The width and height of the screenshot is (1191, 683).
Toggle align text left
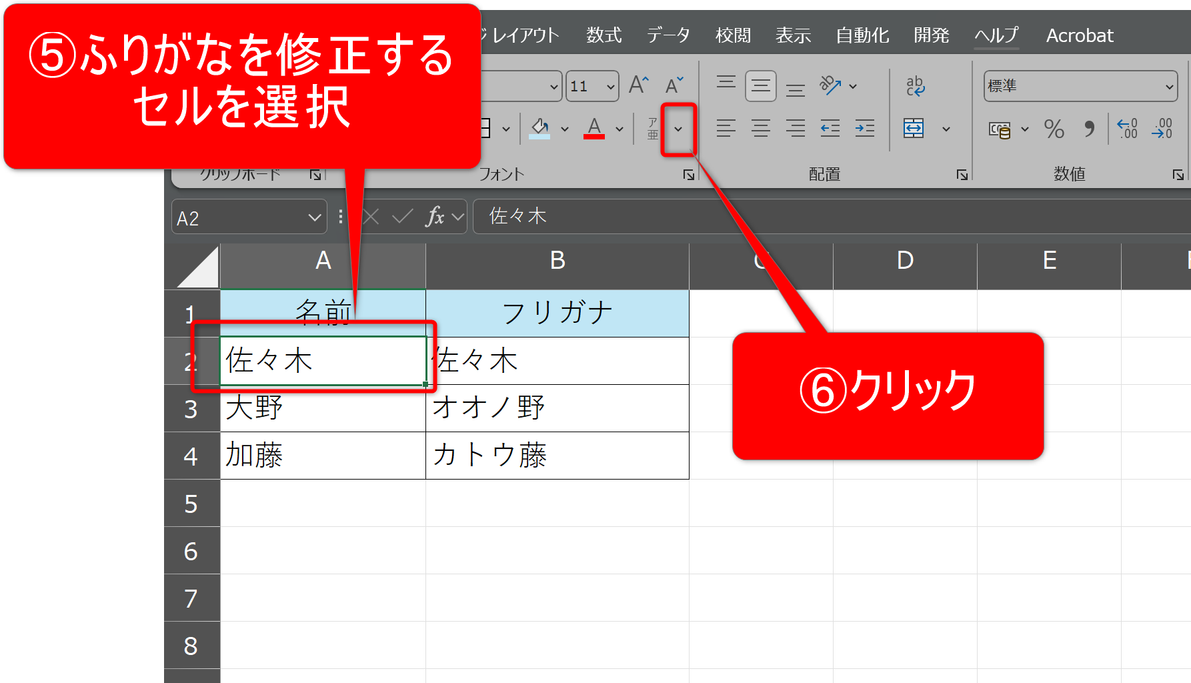point(726,128)
